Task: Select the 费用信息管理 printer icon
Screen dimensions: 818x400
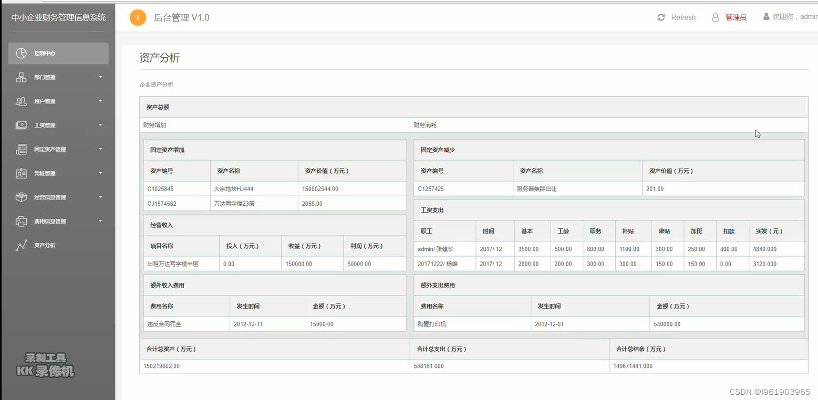Action: (x=21, y=222)
